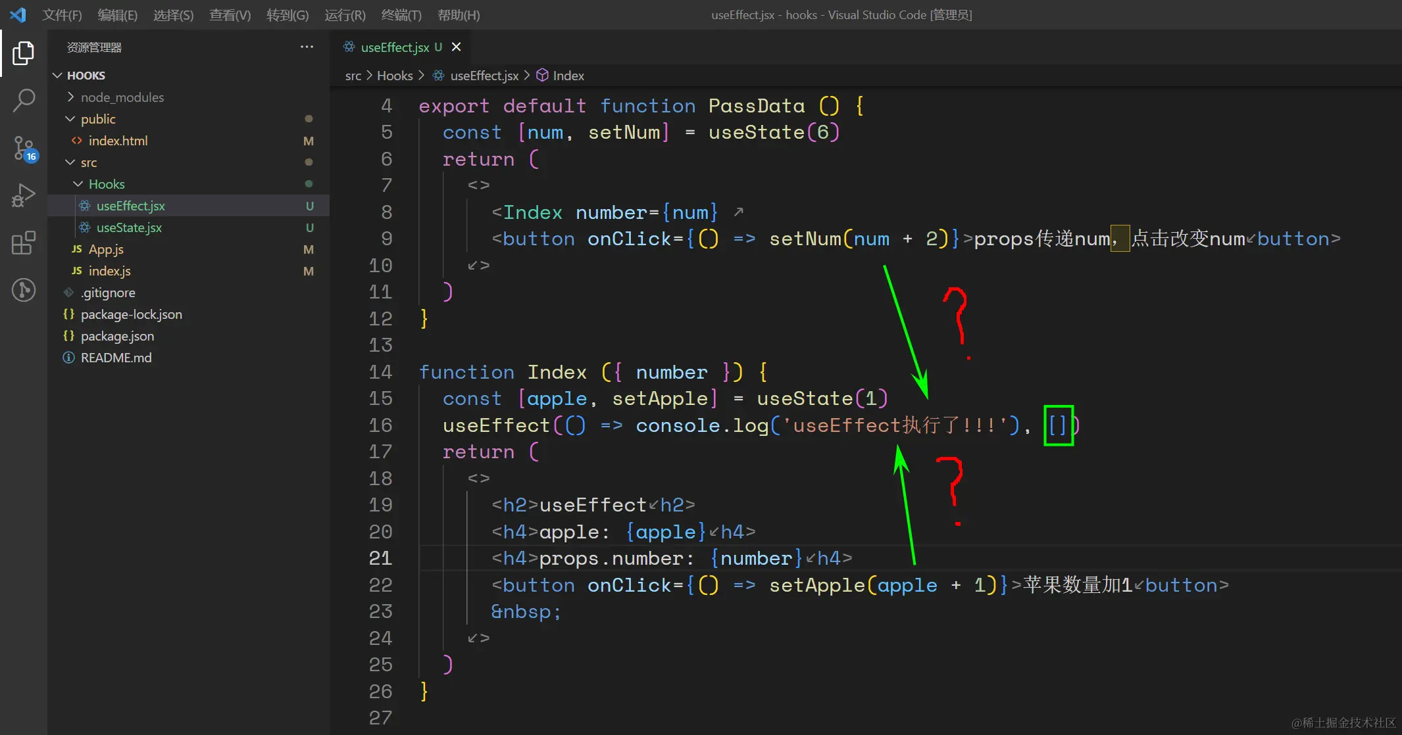Open the 运行(R) menu
This screenshot has height=735, width=1402.
pos(345,14)
